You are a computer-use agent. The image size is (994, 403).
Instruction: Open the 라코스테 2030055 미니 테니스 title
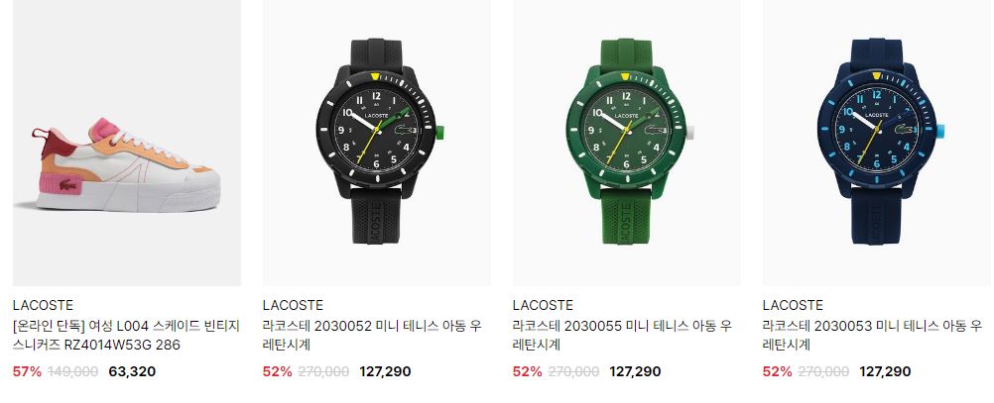pyautogui.click(x=623, y=336)
